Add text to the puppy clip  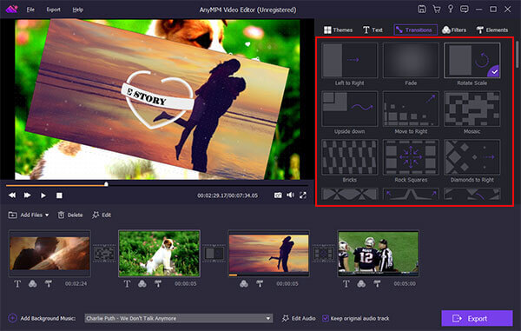pos(127,283)
